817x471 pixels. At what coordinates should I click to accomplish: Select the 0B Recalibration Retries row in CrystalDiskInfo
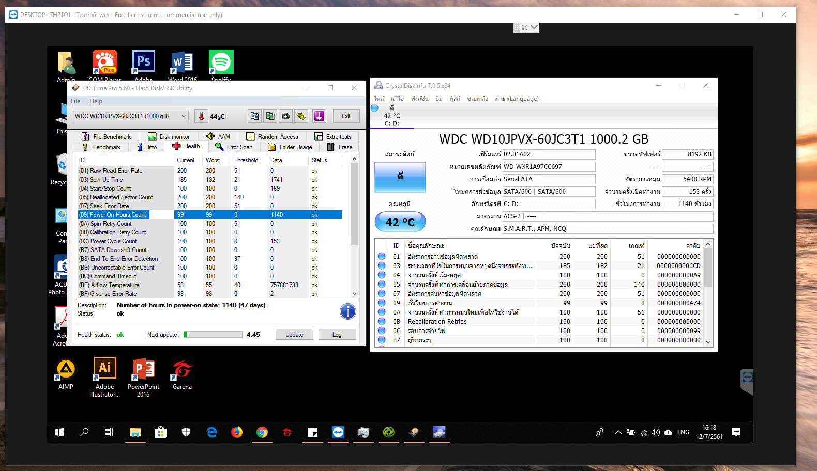point(539,322)
